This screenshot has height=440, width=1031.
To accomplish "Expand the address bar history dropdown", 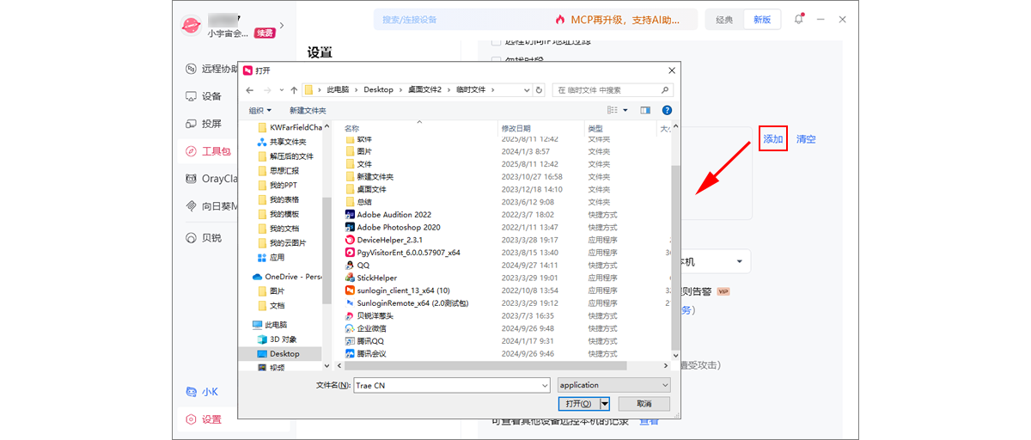I will (527, 89).
